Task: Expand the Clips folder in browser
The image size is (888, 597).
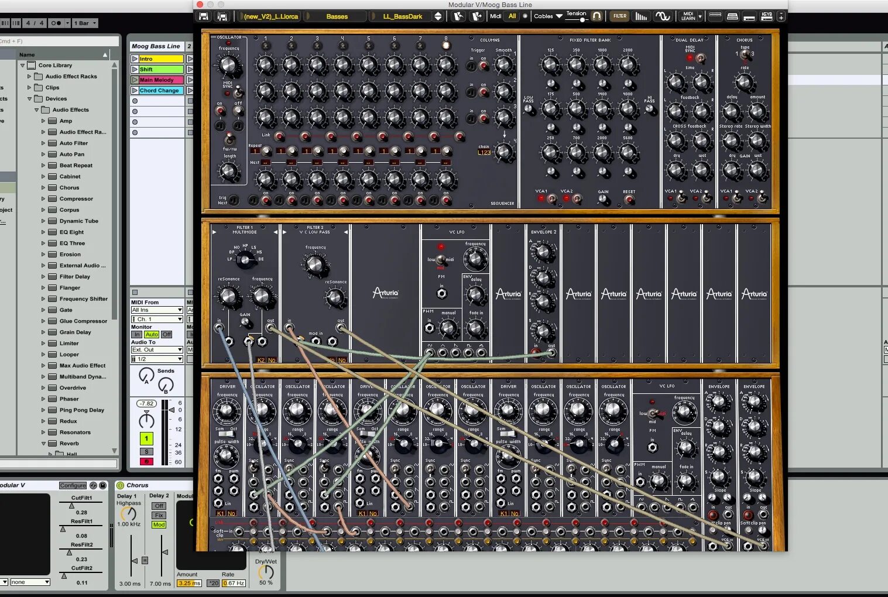Action: tap(29, 88)
